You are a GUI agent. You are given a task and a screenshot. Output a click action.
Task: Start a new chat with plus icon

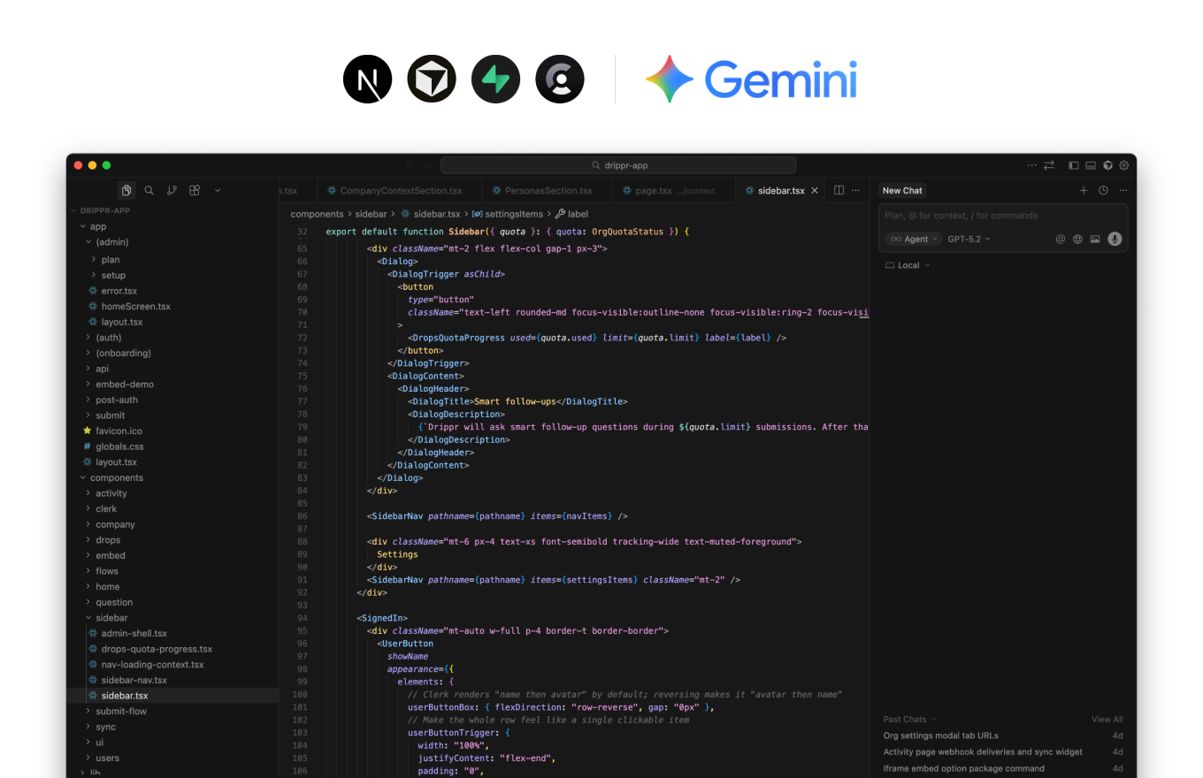1084,190
